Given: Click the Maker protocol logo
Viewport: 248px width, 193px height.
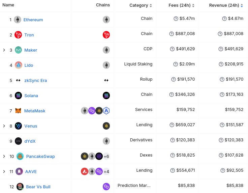Looking at the screenshot, I should [18, 50].
